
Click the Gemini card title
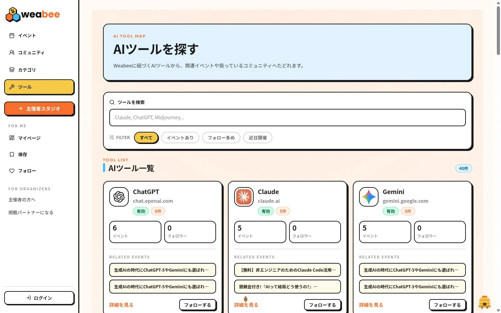[x=393, y=192]
